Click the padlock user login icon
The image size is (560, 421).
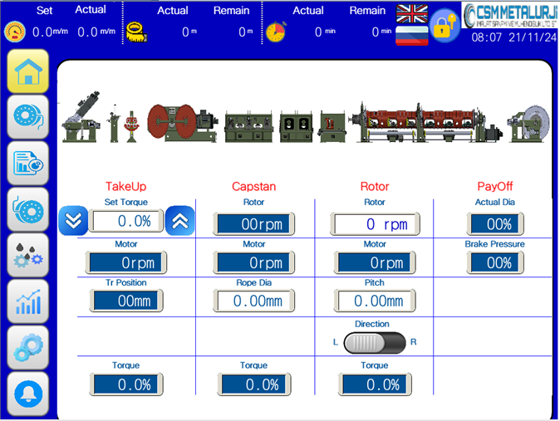click(445, 27)
